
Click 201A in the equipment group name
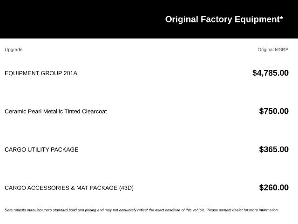point(70,73)
